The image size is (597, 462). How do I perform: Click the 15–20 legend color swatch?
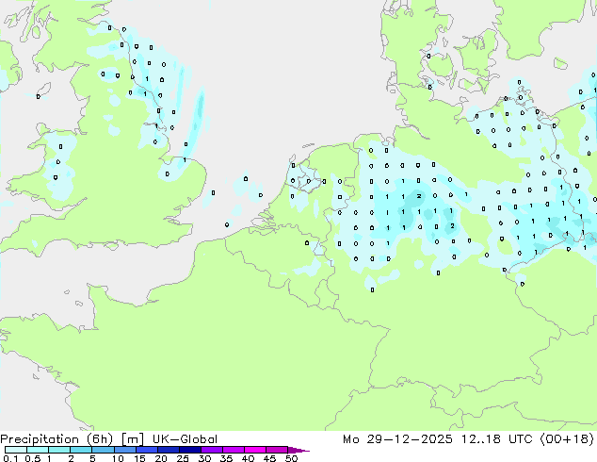(x=146, y=450)
